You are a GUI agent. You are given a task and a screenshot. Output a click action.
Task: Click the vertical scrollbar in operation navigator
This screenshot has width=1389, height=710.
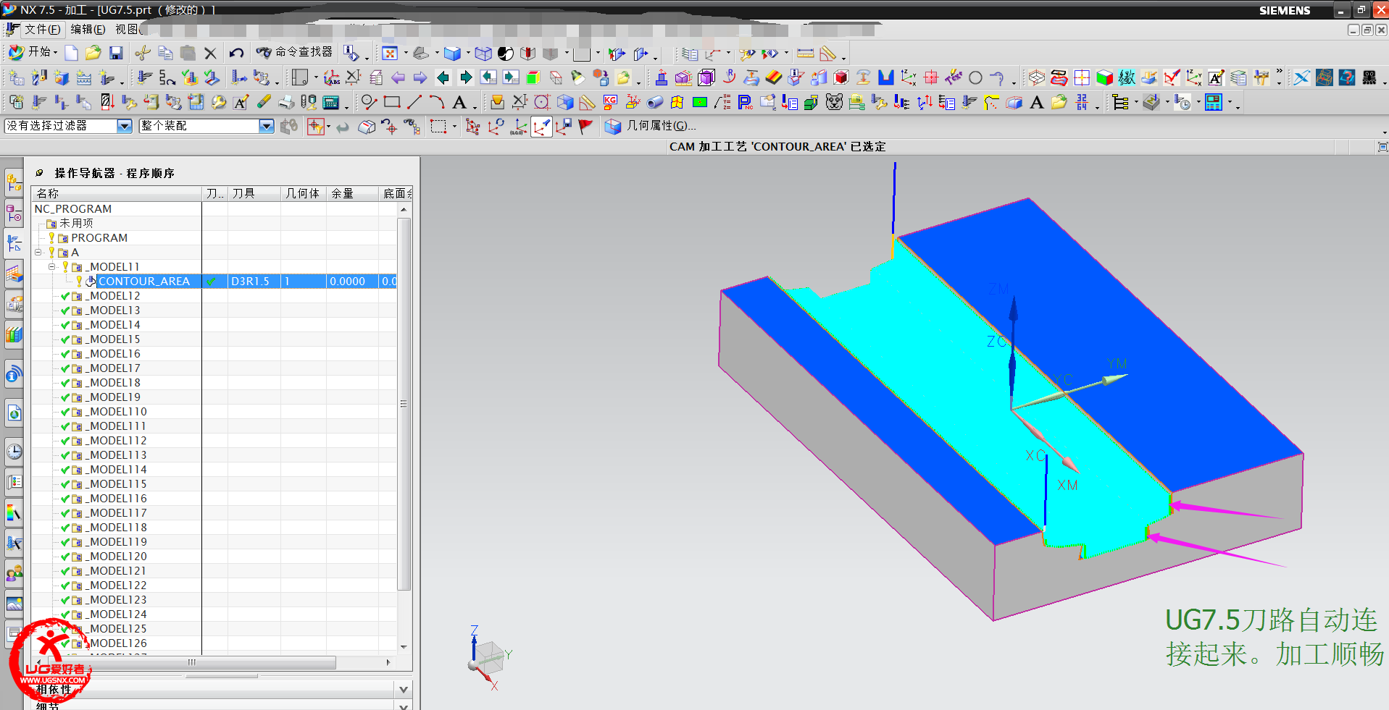click(404, 404)
